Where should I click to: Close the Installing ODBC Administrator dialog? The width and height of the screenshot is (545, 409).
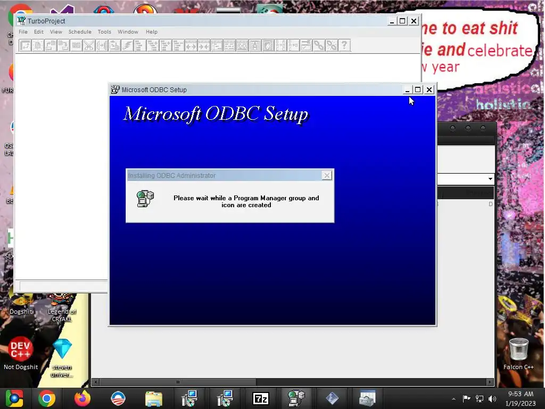(x=327, y=176)
